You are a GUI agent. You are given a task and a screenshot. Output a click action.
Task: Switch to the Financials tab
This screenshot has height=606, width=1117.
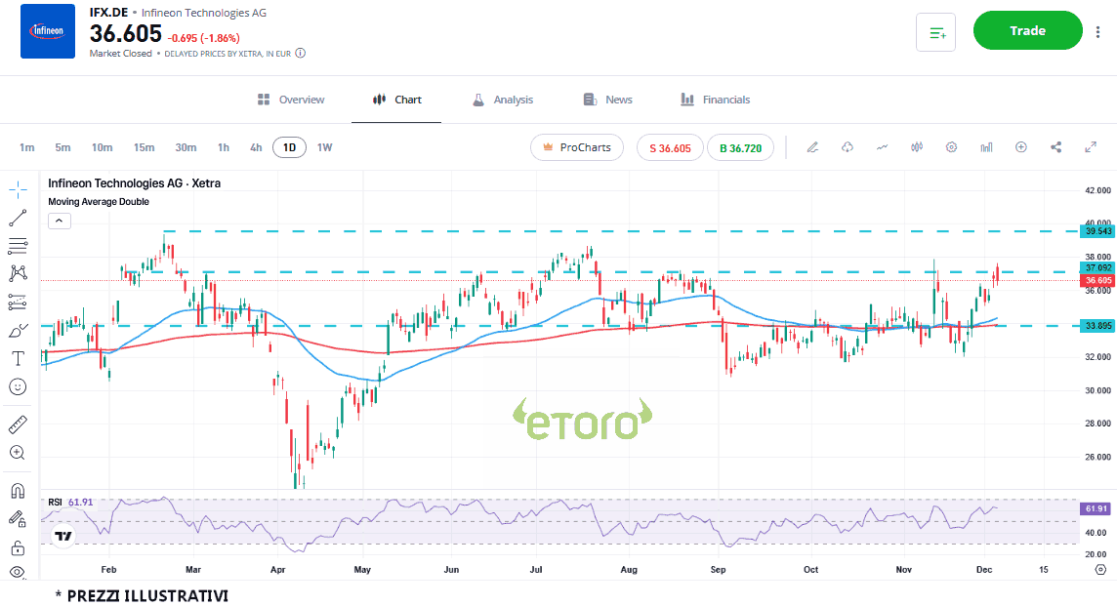(715, 100)
